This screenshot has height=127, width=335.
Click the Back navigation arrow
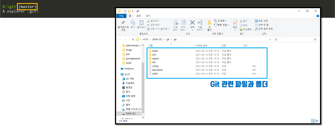tap(120, 40)
